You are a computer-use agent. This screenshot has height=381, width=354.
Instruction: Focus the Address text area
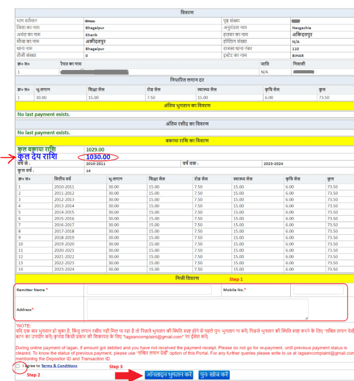[x=197, y=309]
